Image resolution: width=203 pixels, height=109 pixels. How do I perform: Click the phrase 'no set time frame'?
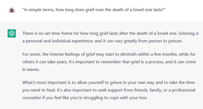(x=55, y=33)
